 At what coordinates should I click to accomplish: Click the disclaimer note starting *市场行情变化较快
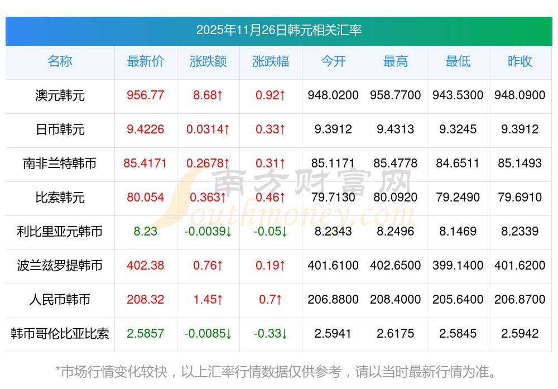point(276,372)
